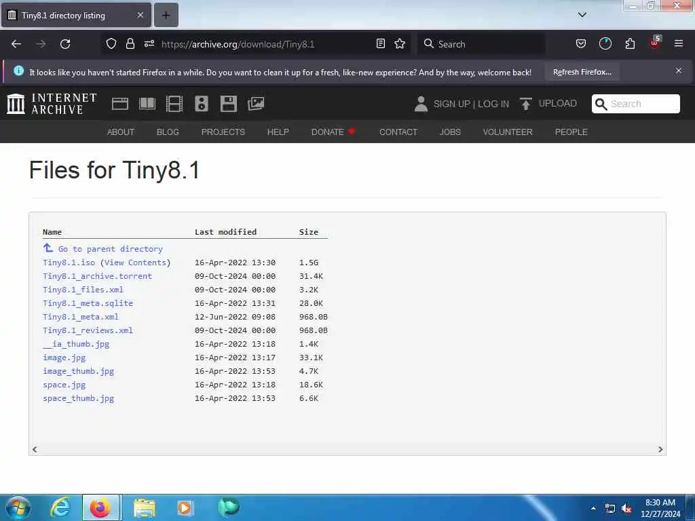Open the Pocket save icon
The width and height of the screenshot is (695, 521).
[581, 43]
